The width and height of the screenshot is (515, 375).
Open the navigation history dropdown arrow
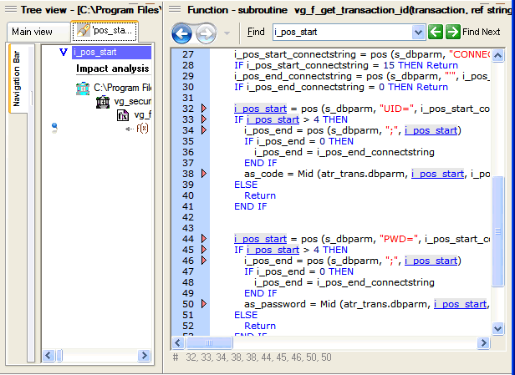(227, 33)
